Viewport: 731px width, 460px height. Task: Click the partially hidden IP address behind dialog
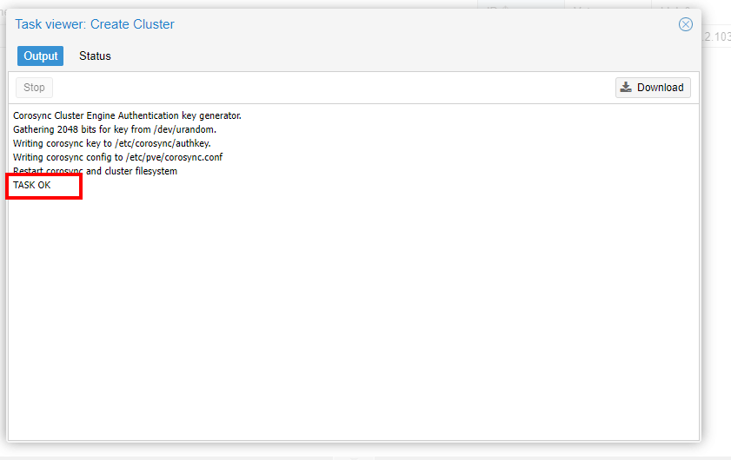pos(716,36)
